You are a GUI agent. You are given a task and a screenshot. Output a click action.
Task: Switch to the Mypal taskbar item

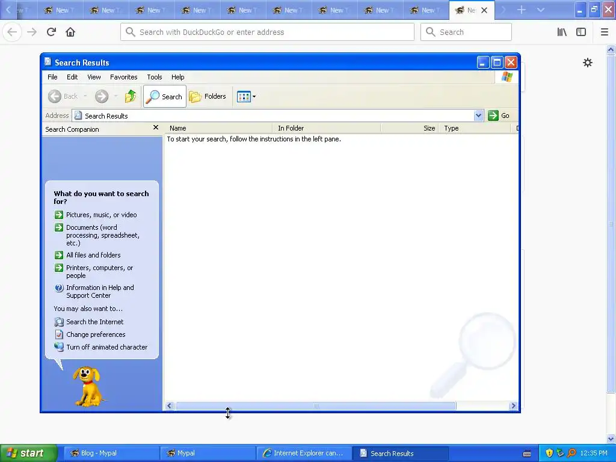[208, 453]
